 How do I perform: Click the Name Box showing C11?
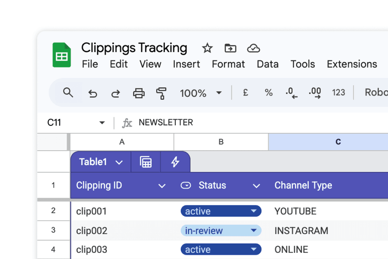tap(70, 123)
